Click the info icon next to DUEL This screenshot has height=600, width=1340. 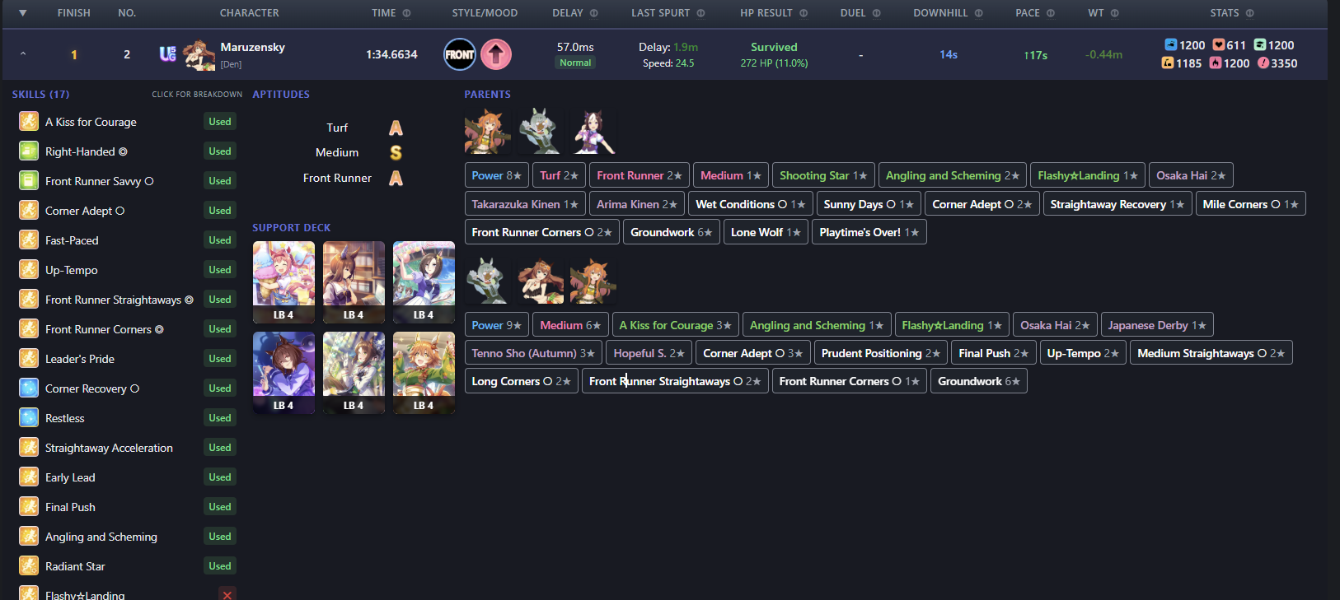876,13
